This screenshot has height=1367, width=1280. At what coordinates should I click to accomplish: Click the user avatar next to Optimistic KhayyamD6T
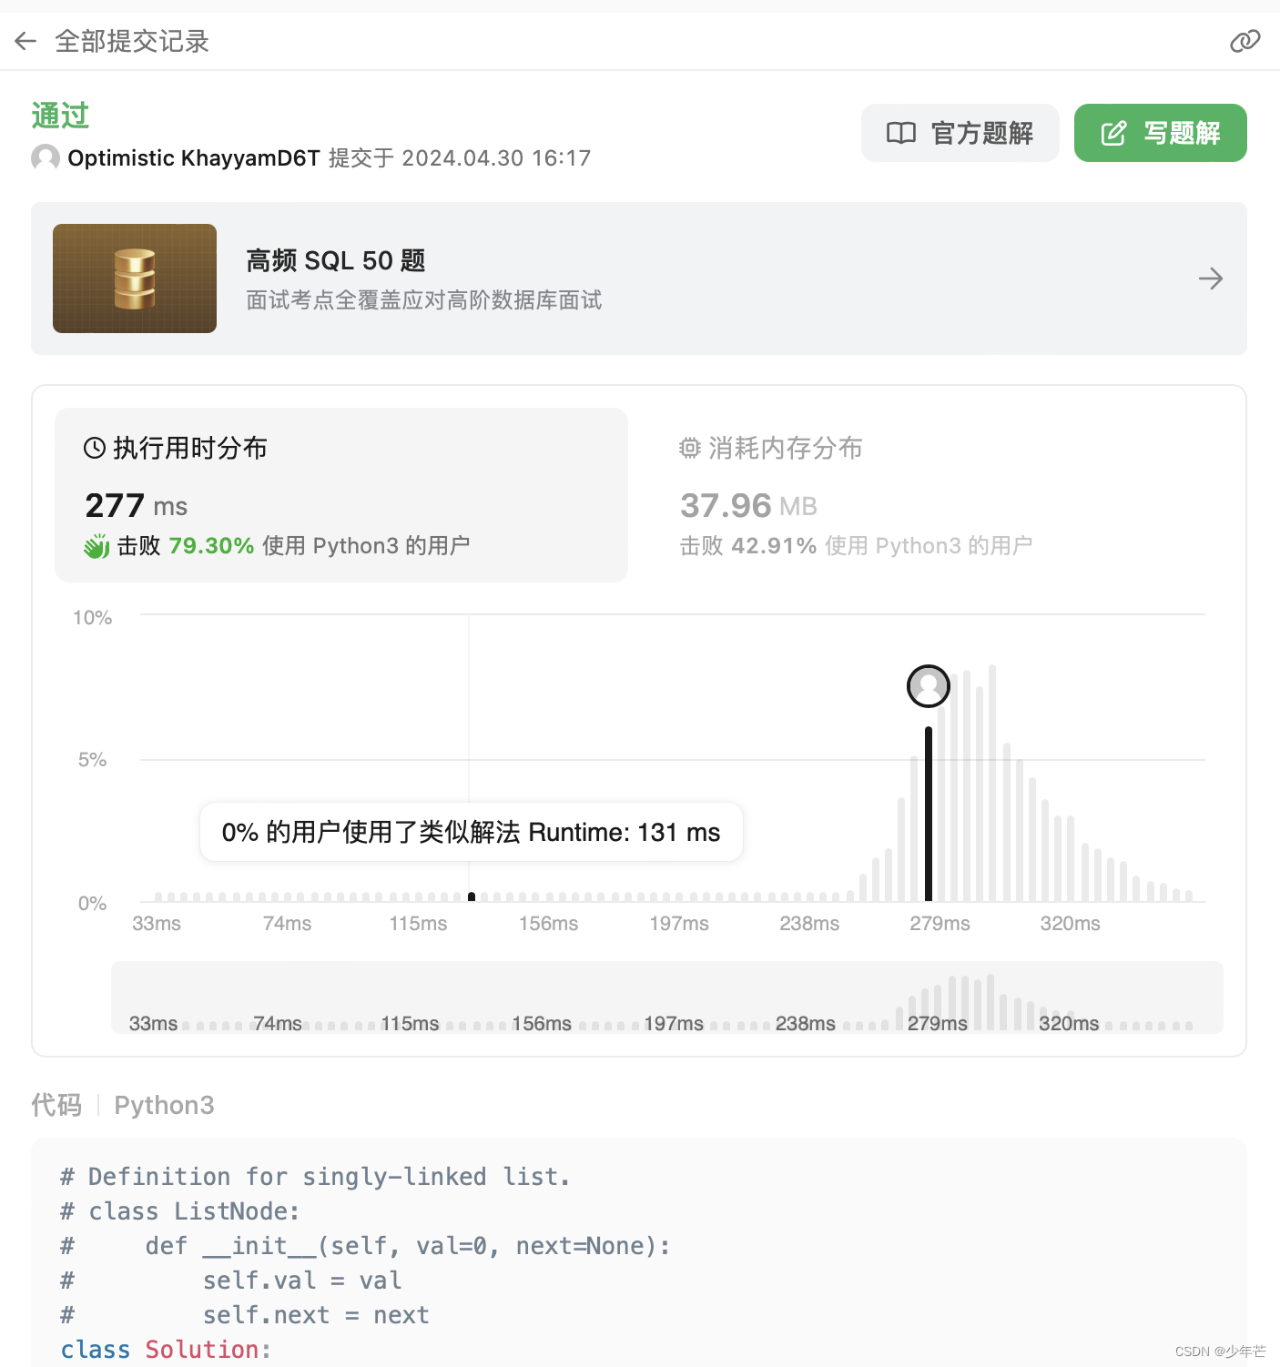46,157
